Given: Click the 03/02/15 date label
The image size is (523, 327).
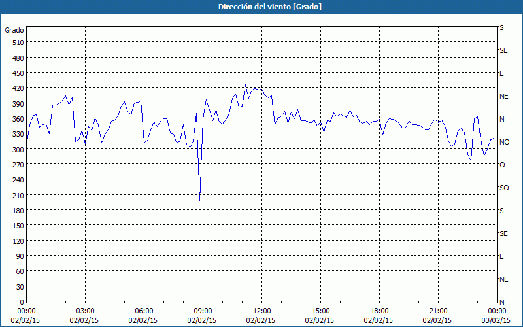Looking at the screenshot, I should [496, 320].
